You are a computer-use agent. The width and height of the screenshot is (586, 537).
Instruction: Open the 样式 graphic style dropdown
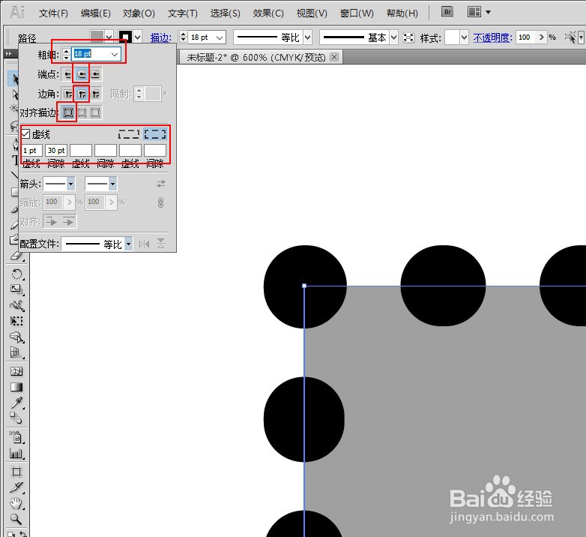[464, 37]
